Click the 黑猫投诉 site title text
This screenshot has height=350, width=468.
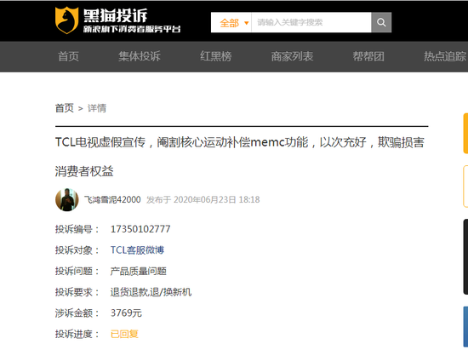click(x=116, y=15)
